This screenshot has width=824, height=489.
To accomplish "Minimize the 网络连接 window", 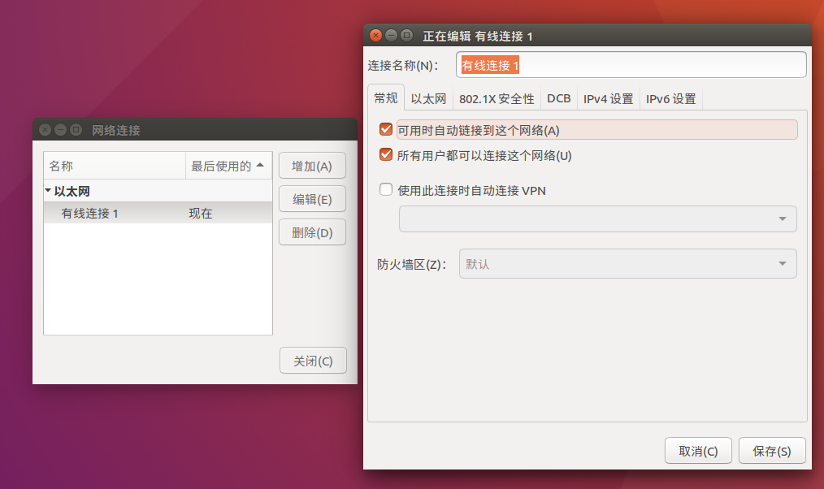I will coord(60,130).
